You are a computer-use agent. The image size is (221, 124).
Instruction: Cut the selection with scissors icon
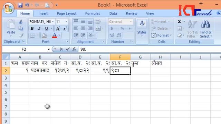21,21
